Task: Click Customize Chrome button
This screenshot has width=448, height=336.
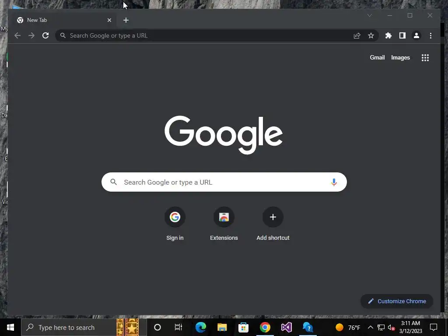Action: [397, 301]
